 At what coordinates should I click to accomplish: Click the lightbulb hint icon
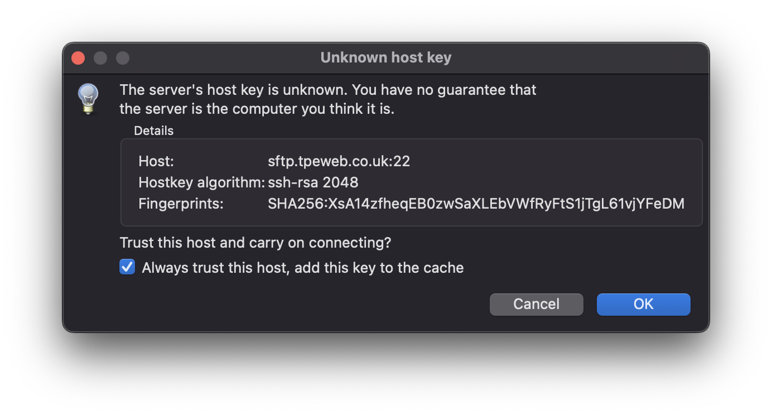tap(88, 98)
